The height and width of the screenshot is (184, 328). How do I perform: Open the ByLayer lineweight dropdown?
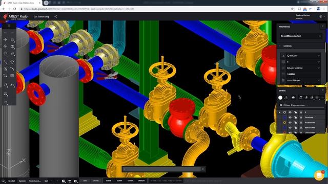303,80
